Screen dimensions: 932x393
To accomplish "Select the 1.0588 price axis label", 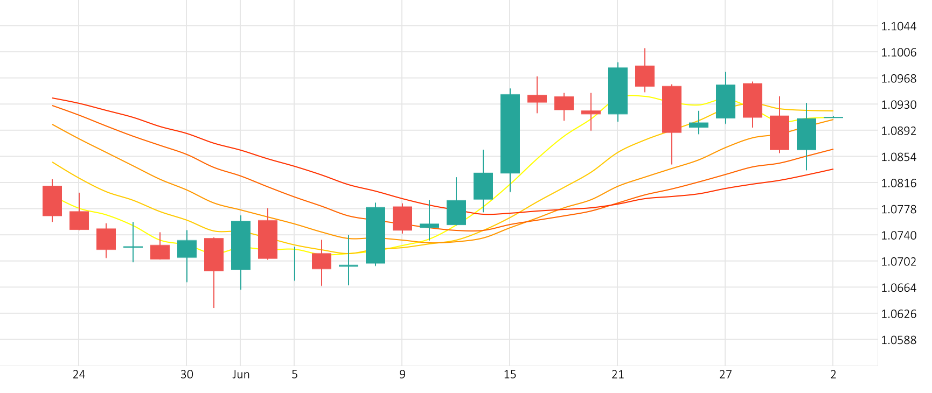I will (x=898, y=340).
